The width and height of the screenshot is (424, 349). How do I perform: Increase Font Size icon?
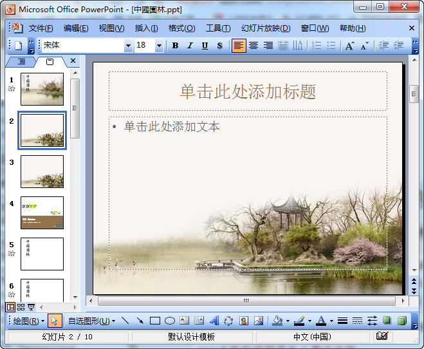point(349,46)
